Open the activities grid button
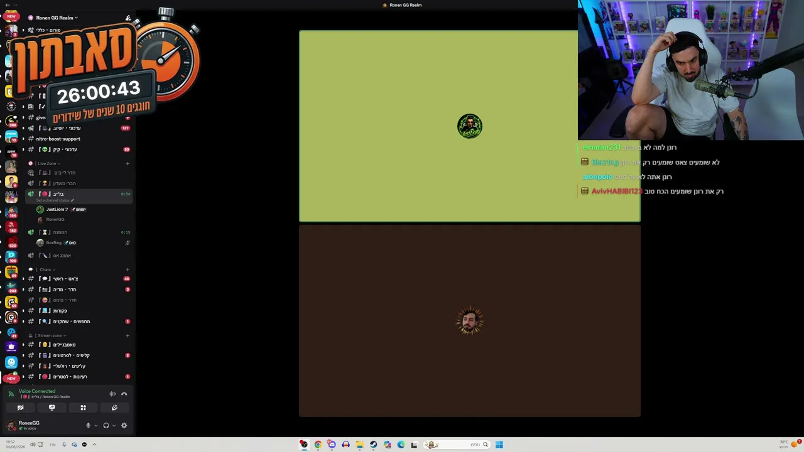 pyautogui.click(x=83, y=407)
